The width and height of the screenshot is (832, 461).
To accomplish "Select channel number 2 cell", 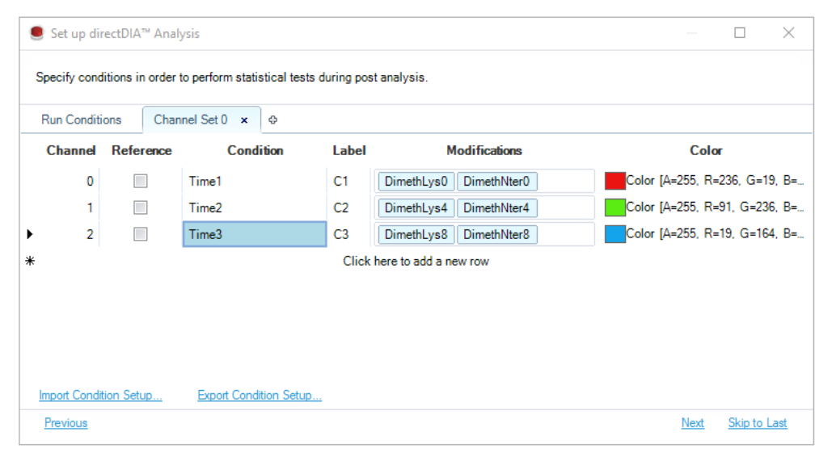I will coord(91,234).
